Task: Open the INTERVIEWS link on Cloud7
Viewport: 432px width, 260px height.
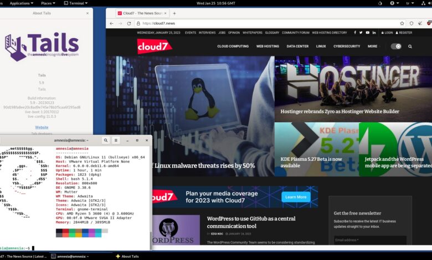Action: 207,33
